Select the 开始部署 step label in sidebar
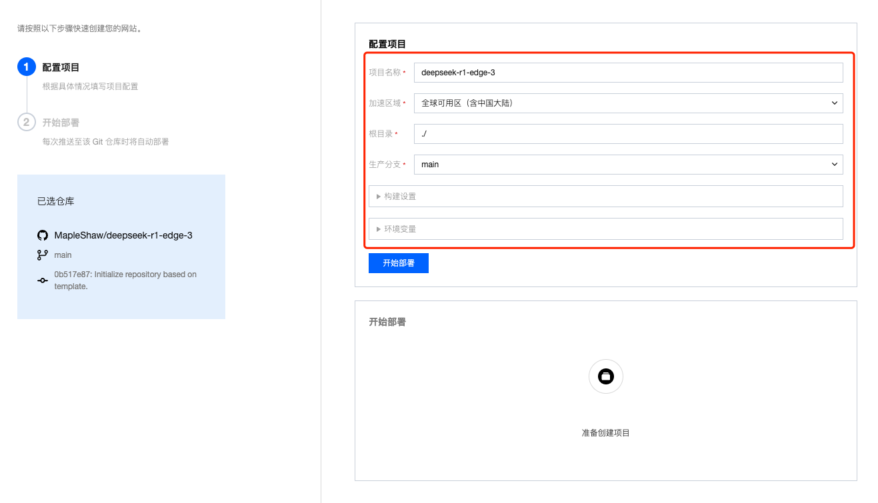 tap(61, 123)
